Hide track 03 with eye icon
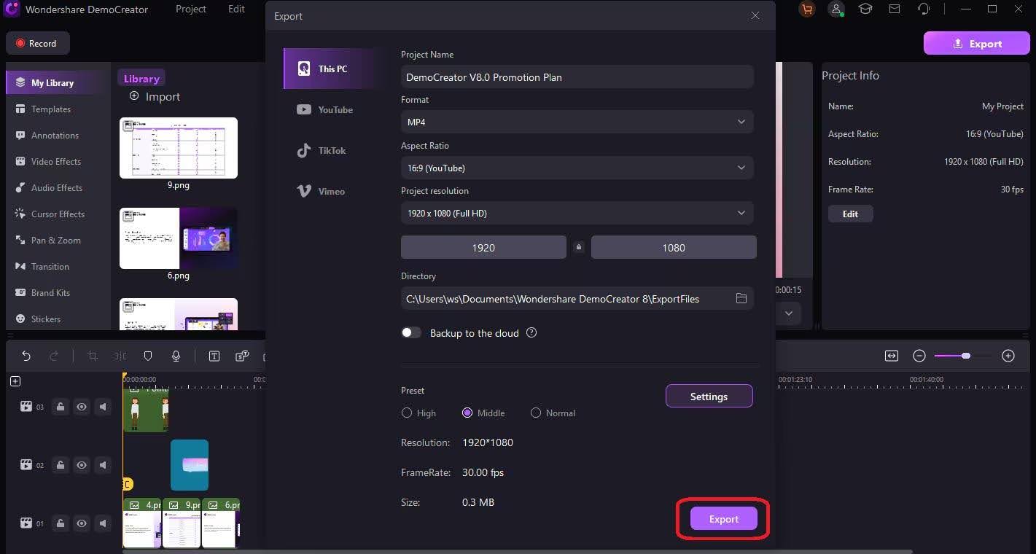This screenshot has width=1036, height=554. coord(82,407)
